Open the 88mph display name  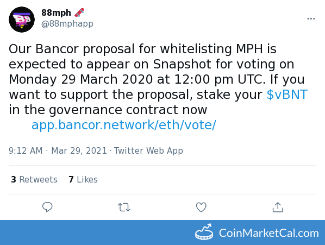(x=56, y=12)
